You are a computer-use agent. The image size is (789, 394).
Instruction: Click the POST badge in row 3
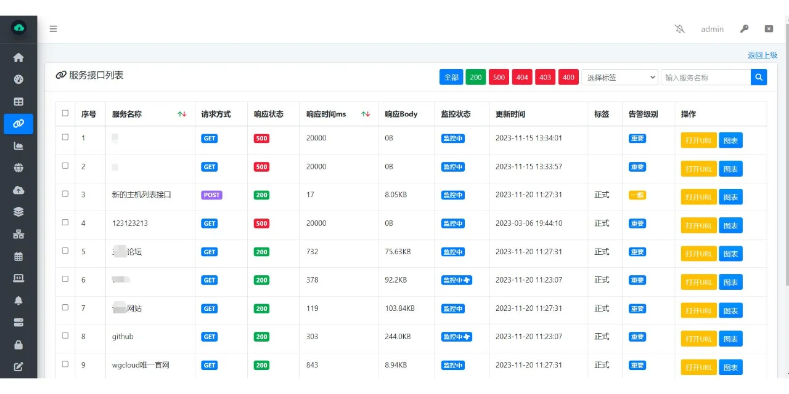click(x=211, y=195)
